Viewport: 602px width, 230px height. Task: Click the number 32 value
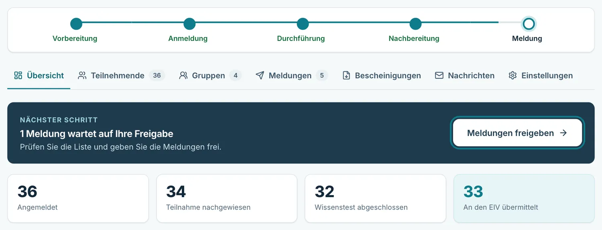pyautogui.click(x=325, y=191)
